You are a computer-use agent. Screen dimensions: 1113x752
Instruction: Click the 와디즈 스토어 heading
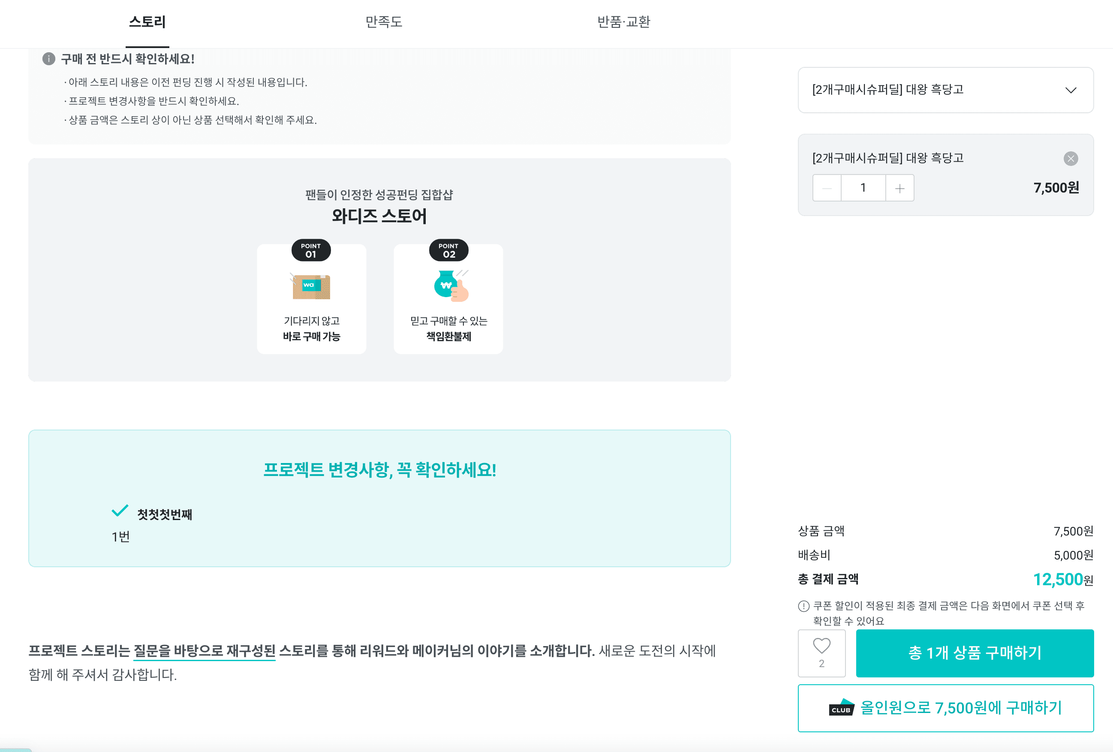(379, 216)
